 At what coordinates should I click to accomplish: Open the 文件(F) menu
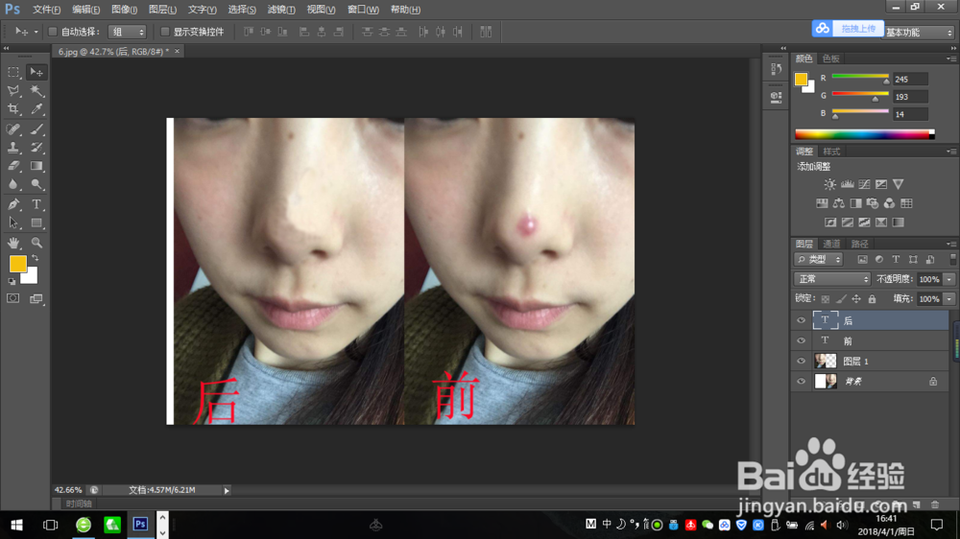click(x=46, y=10)
